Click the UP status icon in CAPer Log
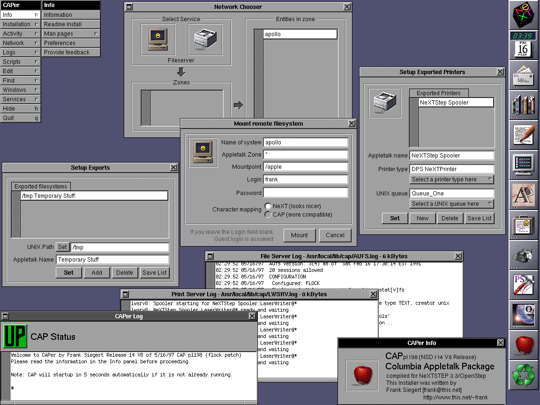The width and height of the screenshot is (540, 405). pyautogui.click(x=15, y=337)
